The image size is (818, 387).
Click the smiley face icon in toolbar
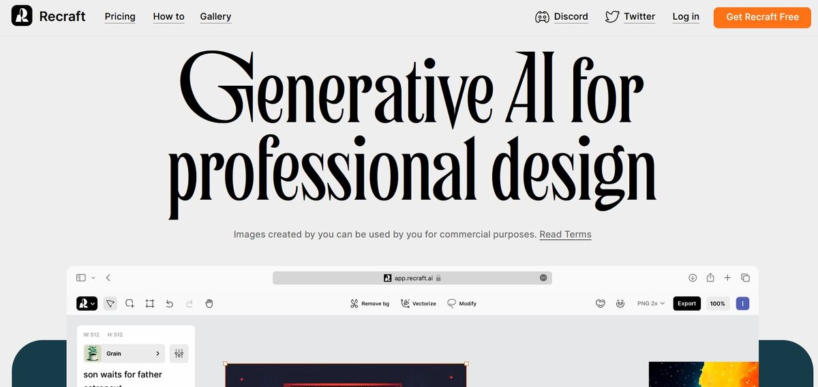click(620, 303)
